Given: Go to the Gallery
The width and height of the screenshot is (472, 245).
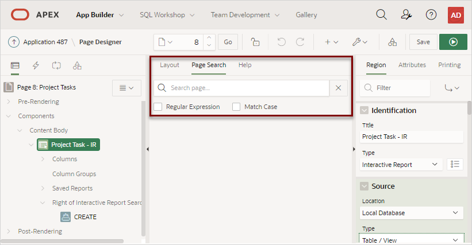Looking at the screenshot, I should (x=306, y=15).
